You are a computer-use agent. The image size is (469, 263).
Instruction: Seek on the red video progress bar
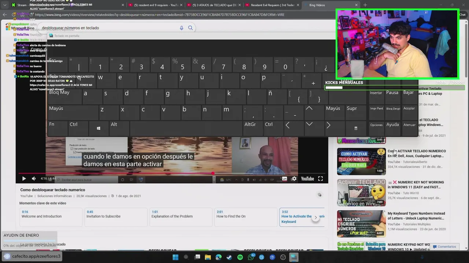[172, 174]
